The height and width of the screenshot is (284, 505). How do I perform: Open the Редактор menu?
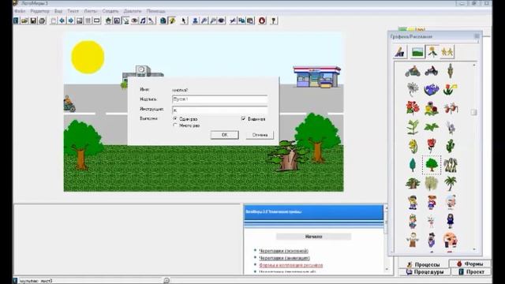pos(40,11)
